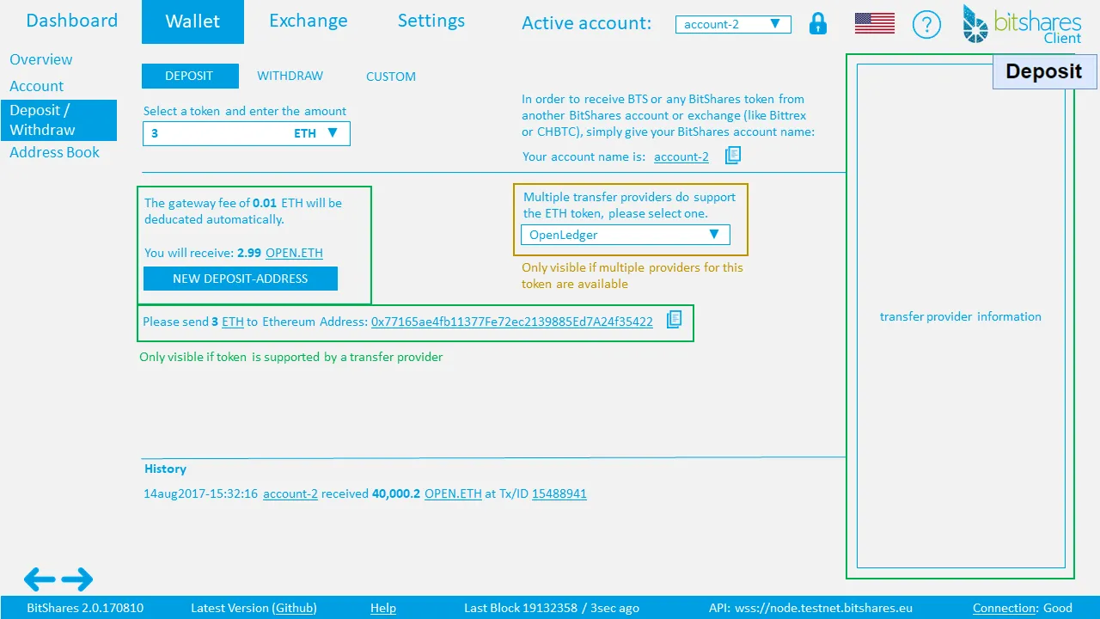The width and height of the screenshot is (1100, 619).
Task: Copy the Ethereum address with the copy icon
Action: pyautogui.click(x=675, y=319)
